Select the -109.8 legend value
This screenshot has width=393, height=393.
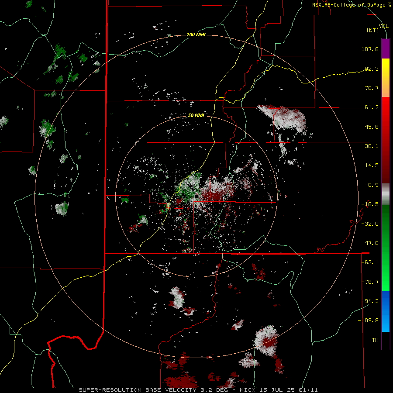[x=369, y=321]
